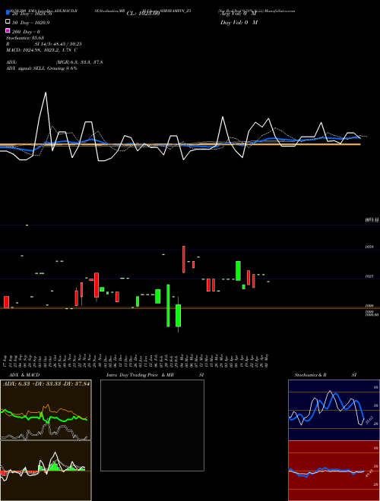Click the 'Intra Day Trading Price & MR' title
380x501 pixels.
pyautogui.click(x=140, y=375)
